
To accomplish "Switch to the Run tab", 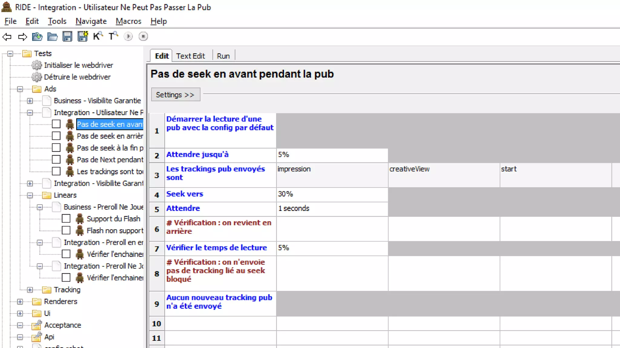I will coord(223,56).
